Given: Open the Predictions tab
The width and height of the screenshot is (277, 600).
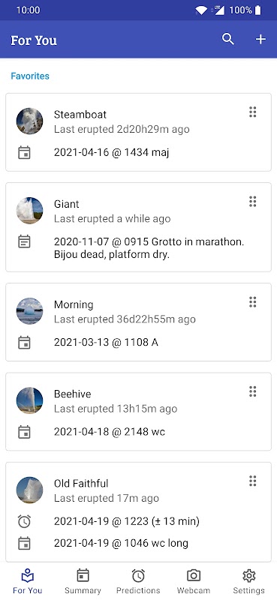Looking at the screenshot, I should point(138,582).
